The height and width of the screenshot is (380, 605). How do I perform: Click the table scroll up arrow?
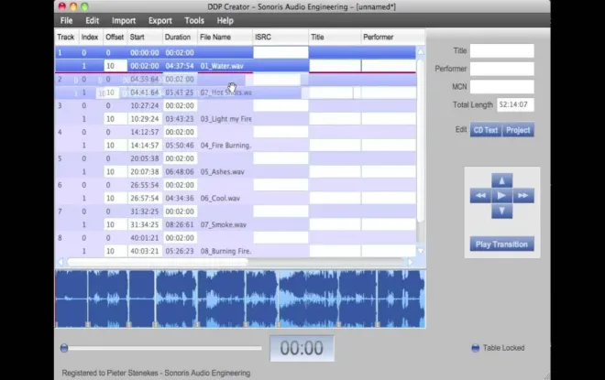coord(421,51)
